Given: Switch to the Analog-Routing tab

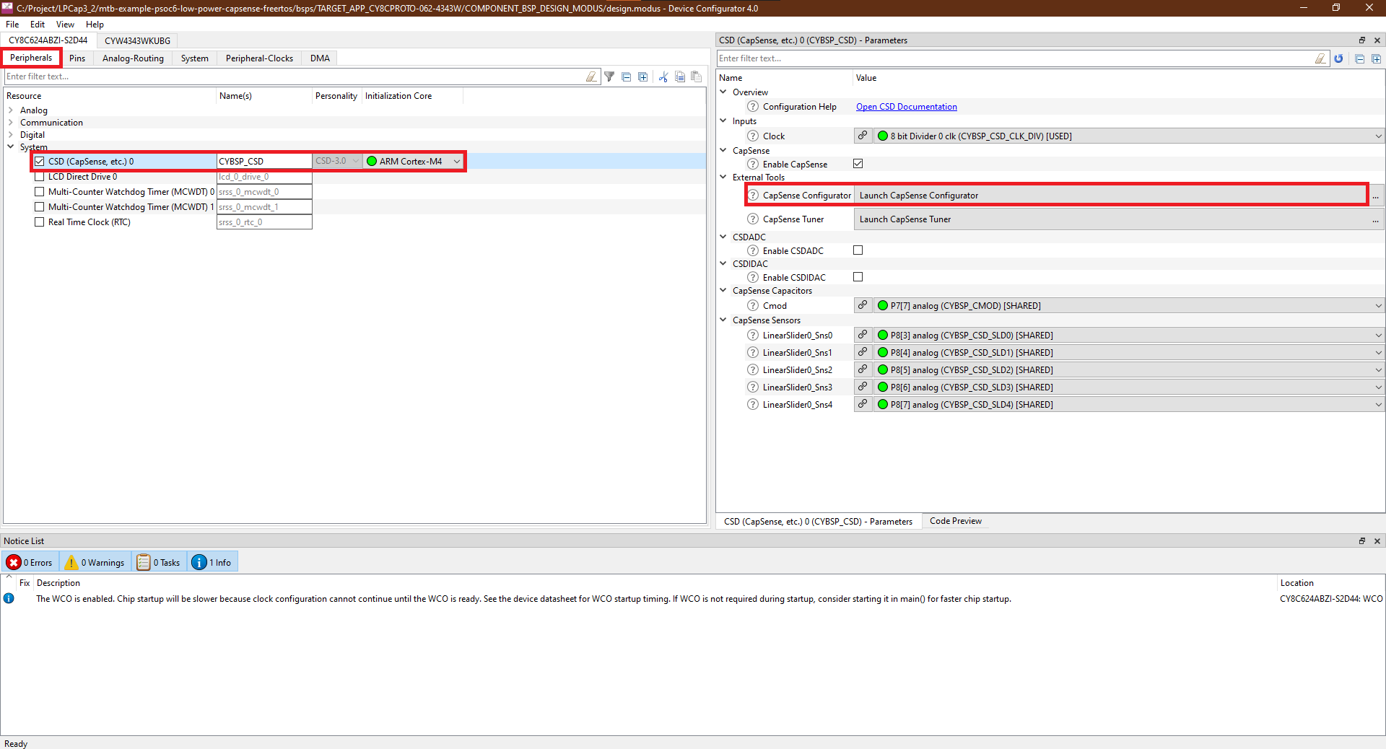Looking at the screenshot, I should 133,58.
